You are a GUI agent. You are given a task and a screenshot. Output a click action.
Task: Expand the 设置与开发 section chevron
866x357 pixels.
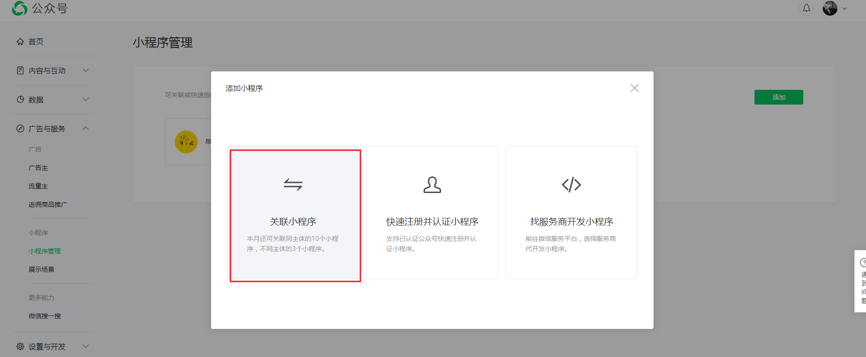86,346
